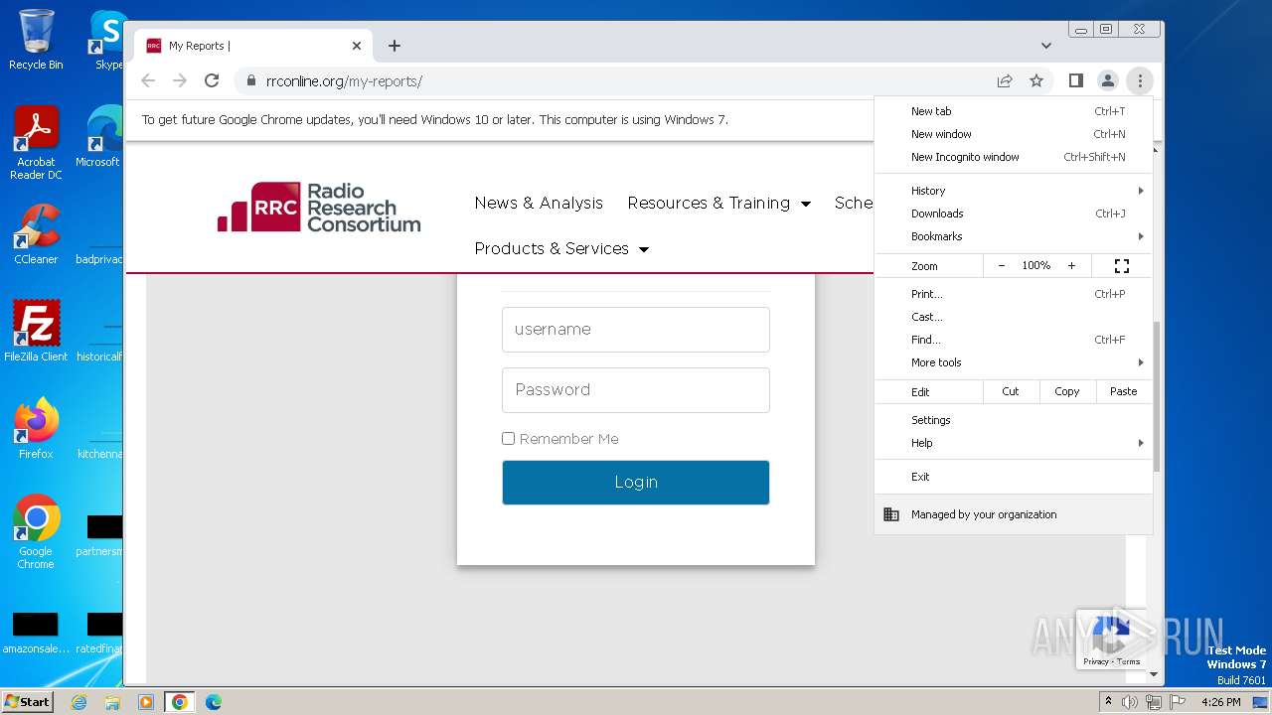Select New window from the Chrome menu
The height and width of the screenshot is (715, 1272).
click(1014, 134)
